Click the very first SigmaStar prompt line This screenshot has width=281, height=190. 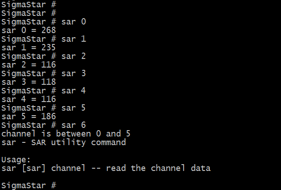tap(28, 4)
